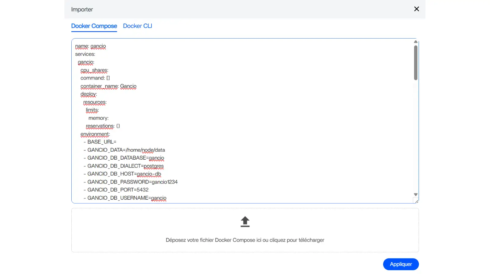Click the 'command: []' line
Screen dimensions: 490x274
click(95, 78)
